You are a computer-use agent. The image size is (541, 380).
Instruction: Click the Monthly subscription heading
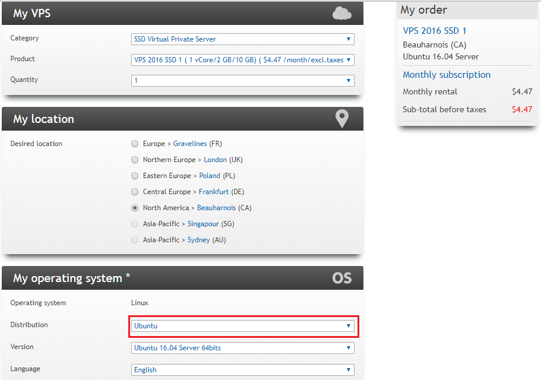click(x=447, y=75)
